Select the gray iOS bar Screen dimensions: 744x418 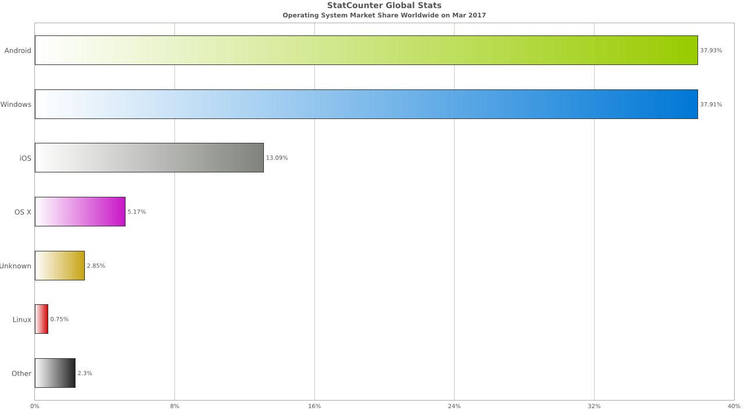tap(149, 158)
